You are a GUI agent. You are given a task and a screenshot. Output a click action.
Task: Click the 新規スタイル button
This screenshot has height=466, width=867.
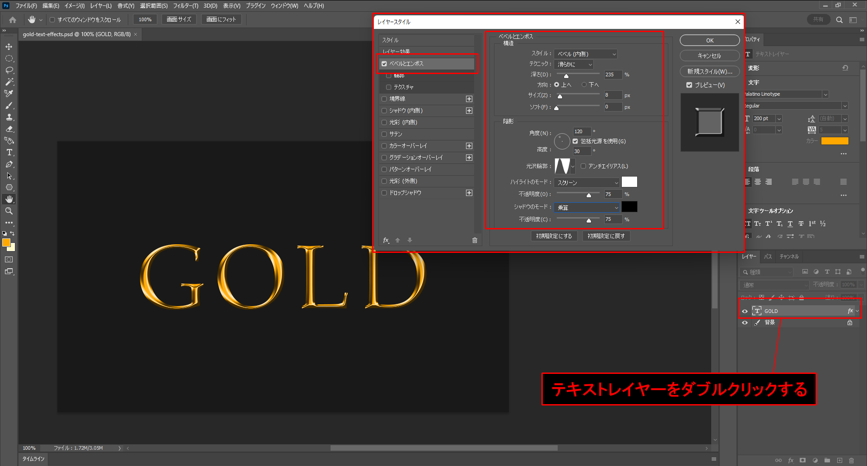(709, 71)
